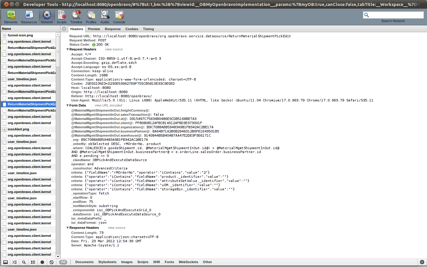Open the Console panel
This screenshot has height=267, width=427.
(x=119, y=17)
